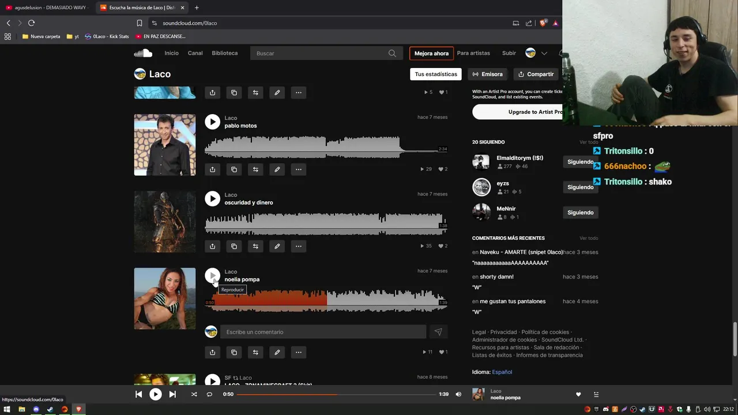
Task: Repost the noelia pompa track
Action: pyautogui.click(x=255, y=352)
